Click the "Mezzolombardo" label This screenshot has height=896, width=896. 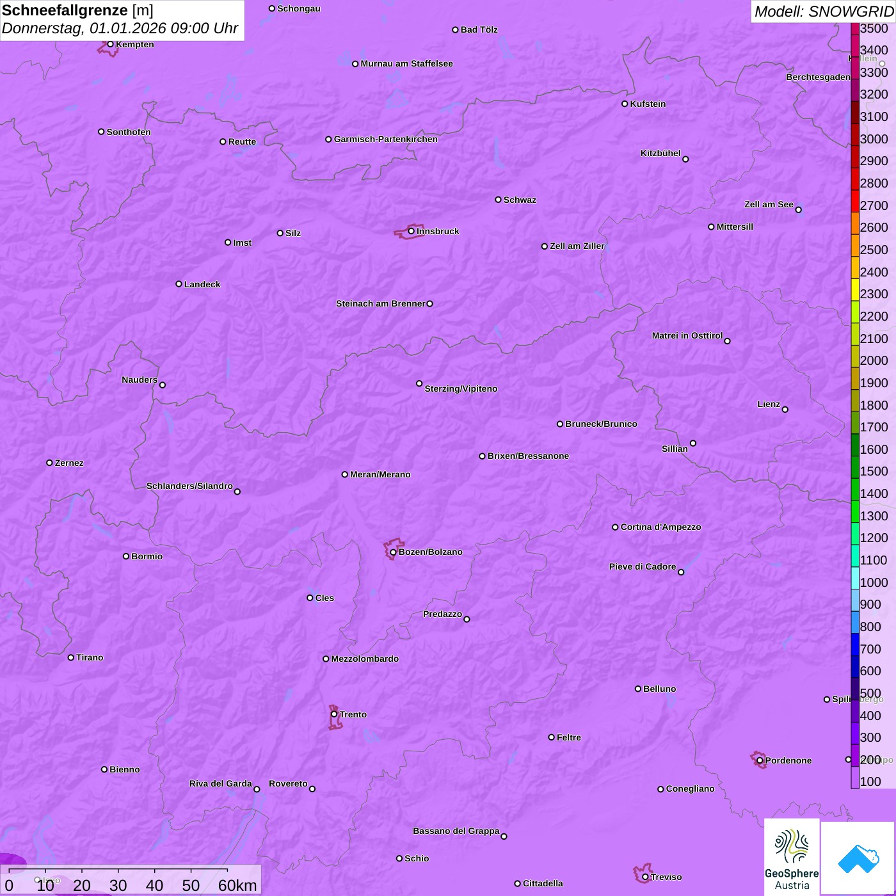365,659
